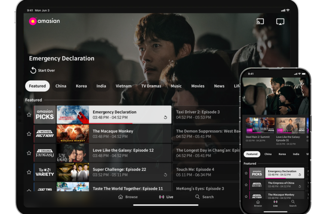Tap the restart icon on phone Emergency Declaration row

click(300, 175)
